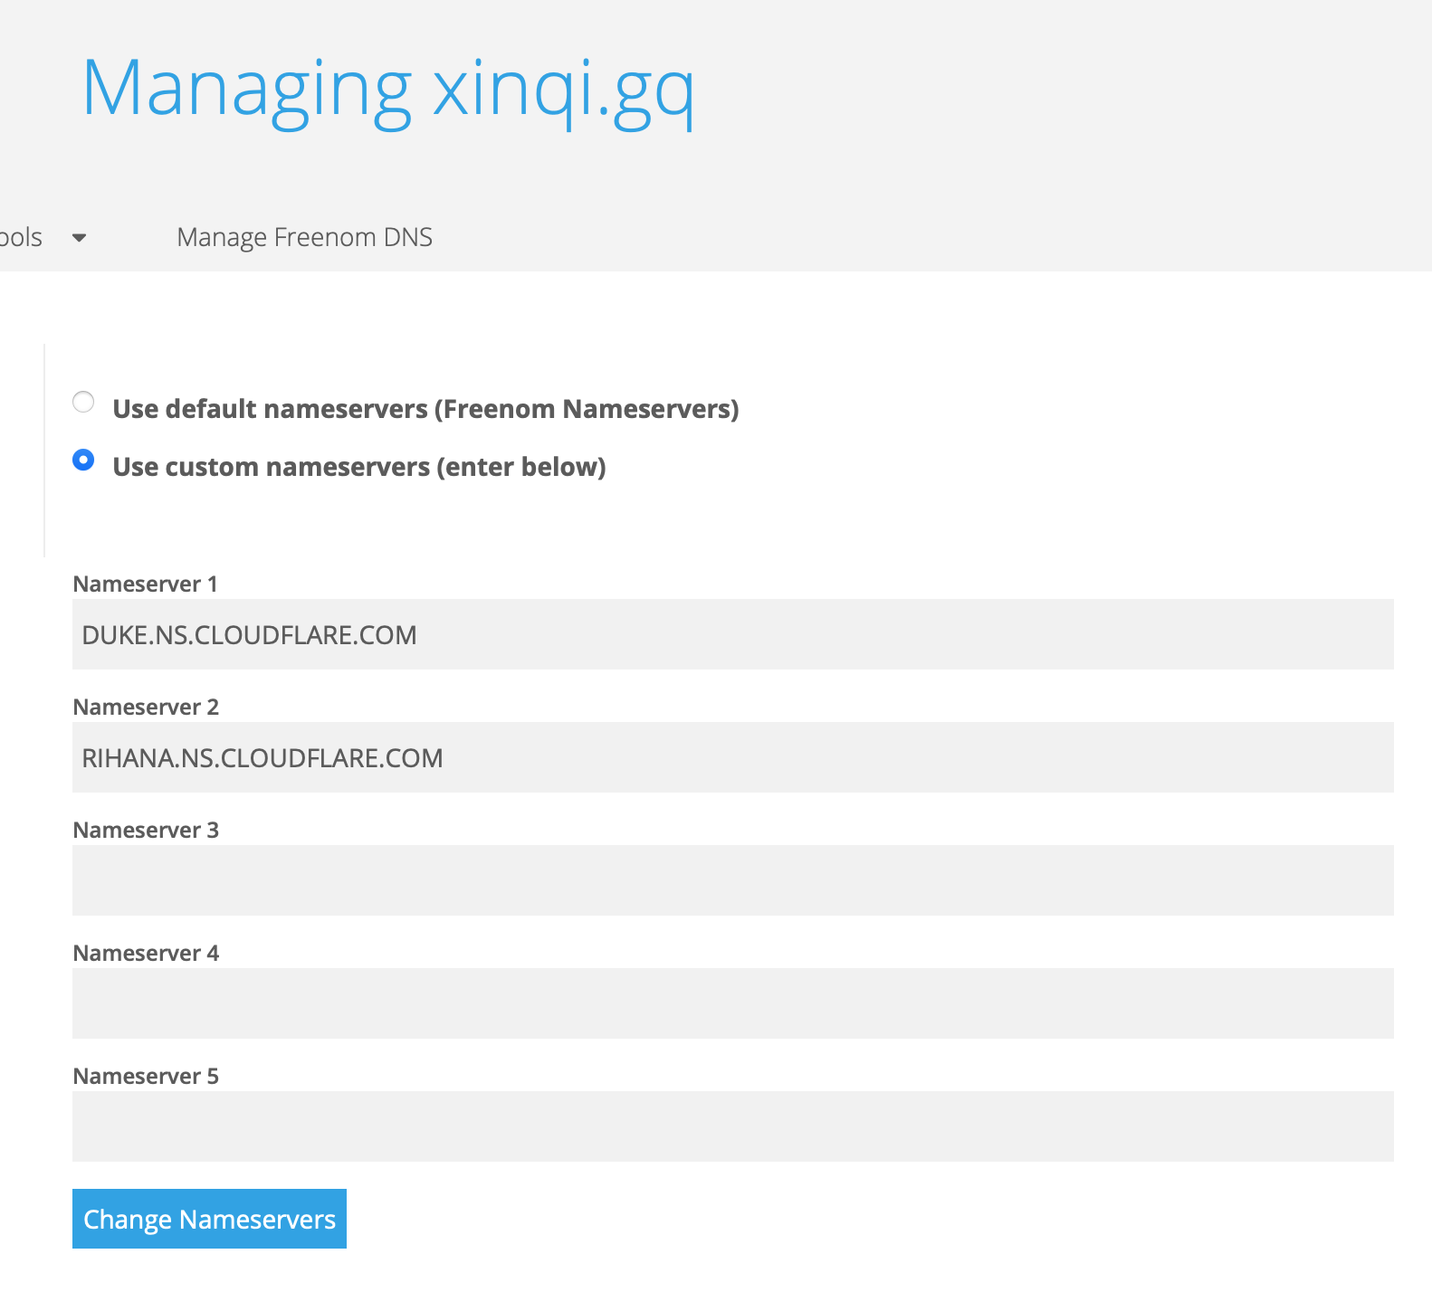The image size is (1432, 1292).
Task: Click the Use custom nameservers label text
Action: click(x=359, y=467)
